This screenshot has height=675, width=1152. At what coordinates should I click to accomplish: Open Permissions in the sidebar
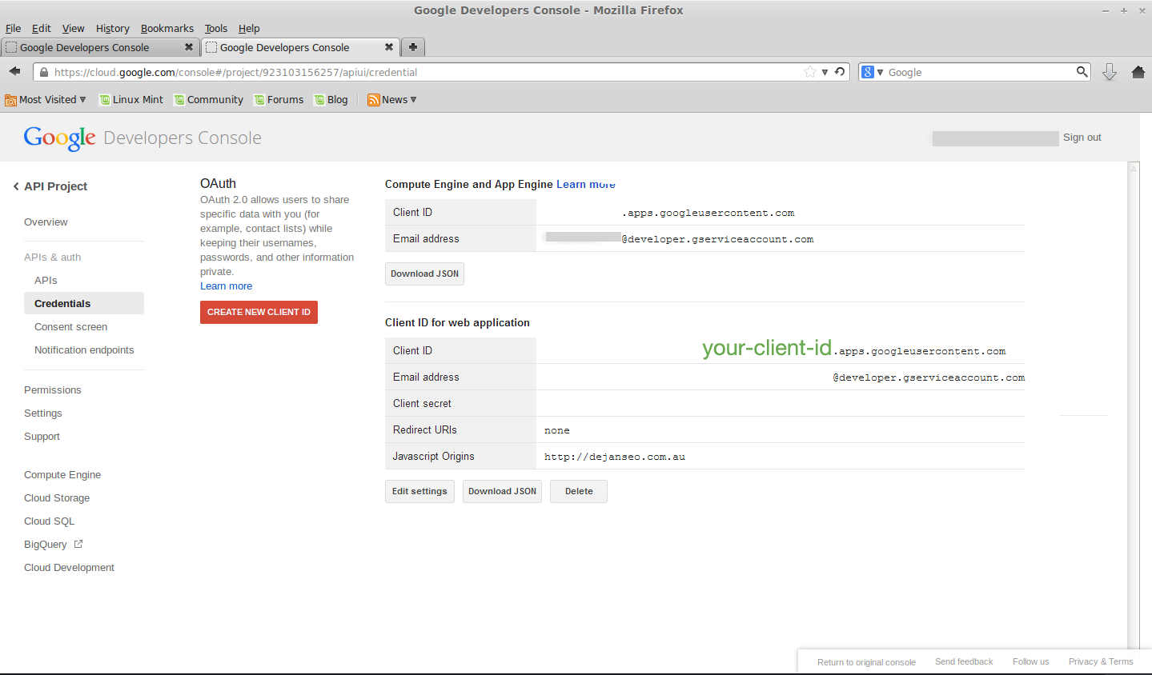[53, 390]
